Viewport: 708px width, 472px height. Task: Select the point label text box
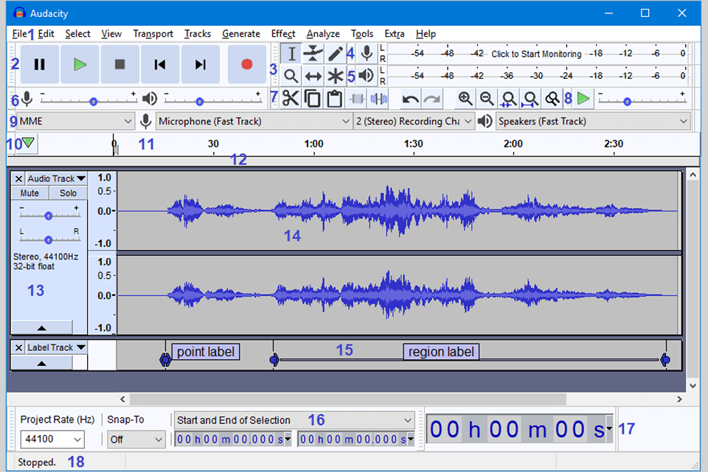(206, 352)
